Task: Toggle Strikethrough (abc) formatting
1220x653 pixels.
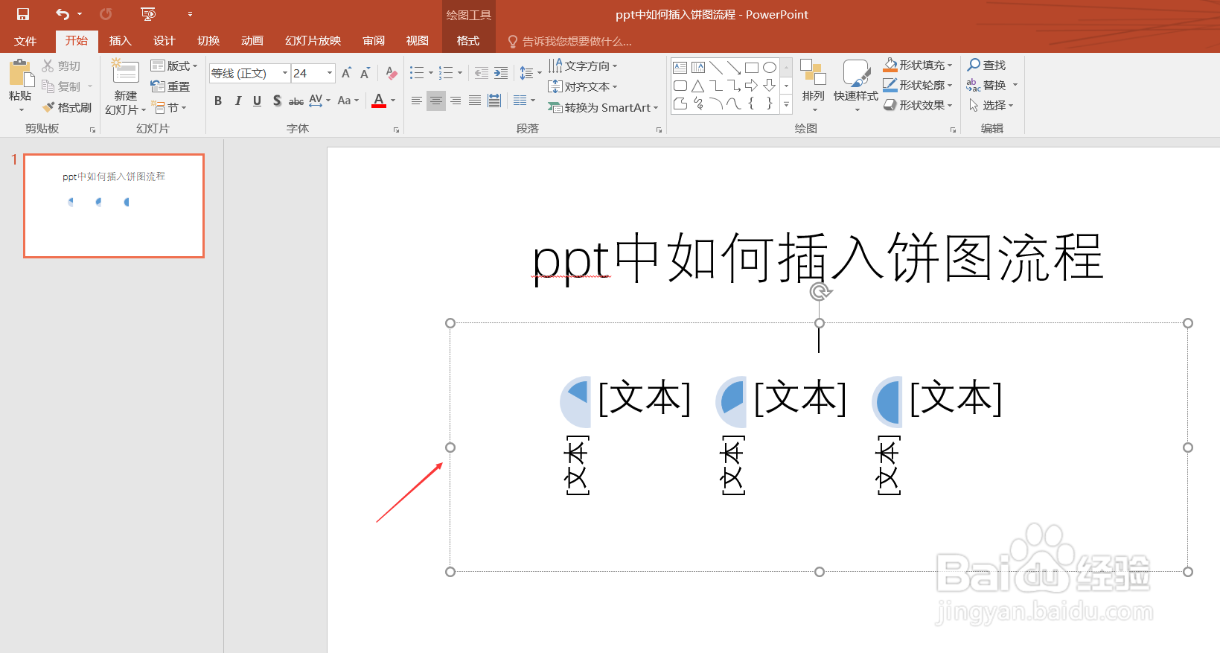Action: pyautogui.click(x=296, y=101)
